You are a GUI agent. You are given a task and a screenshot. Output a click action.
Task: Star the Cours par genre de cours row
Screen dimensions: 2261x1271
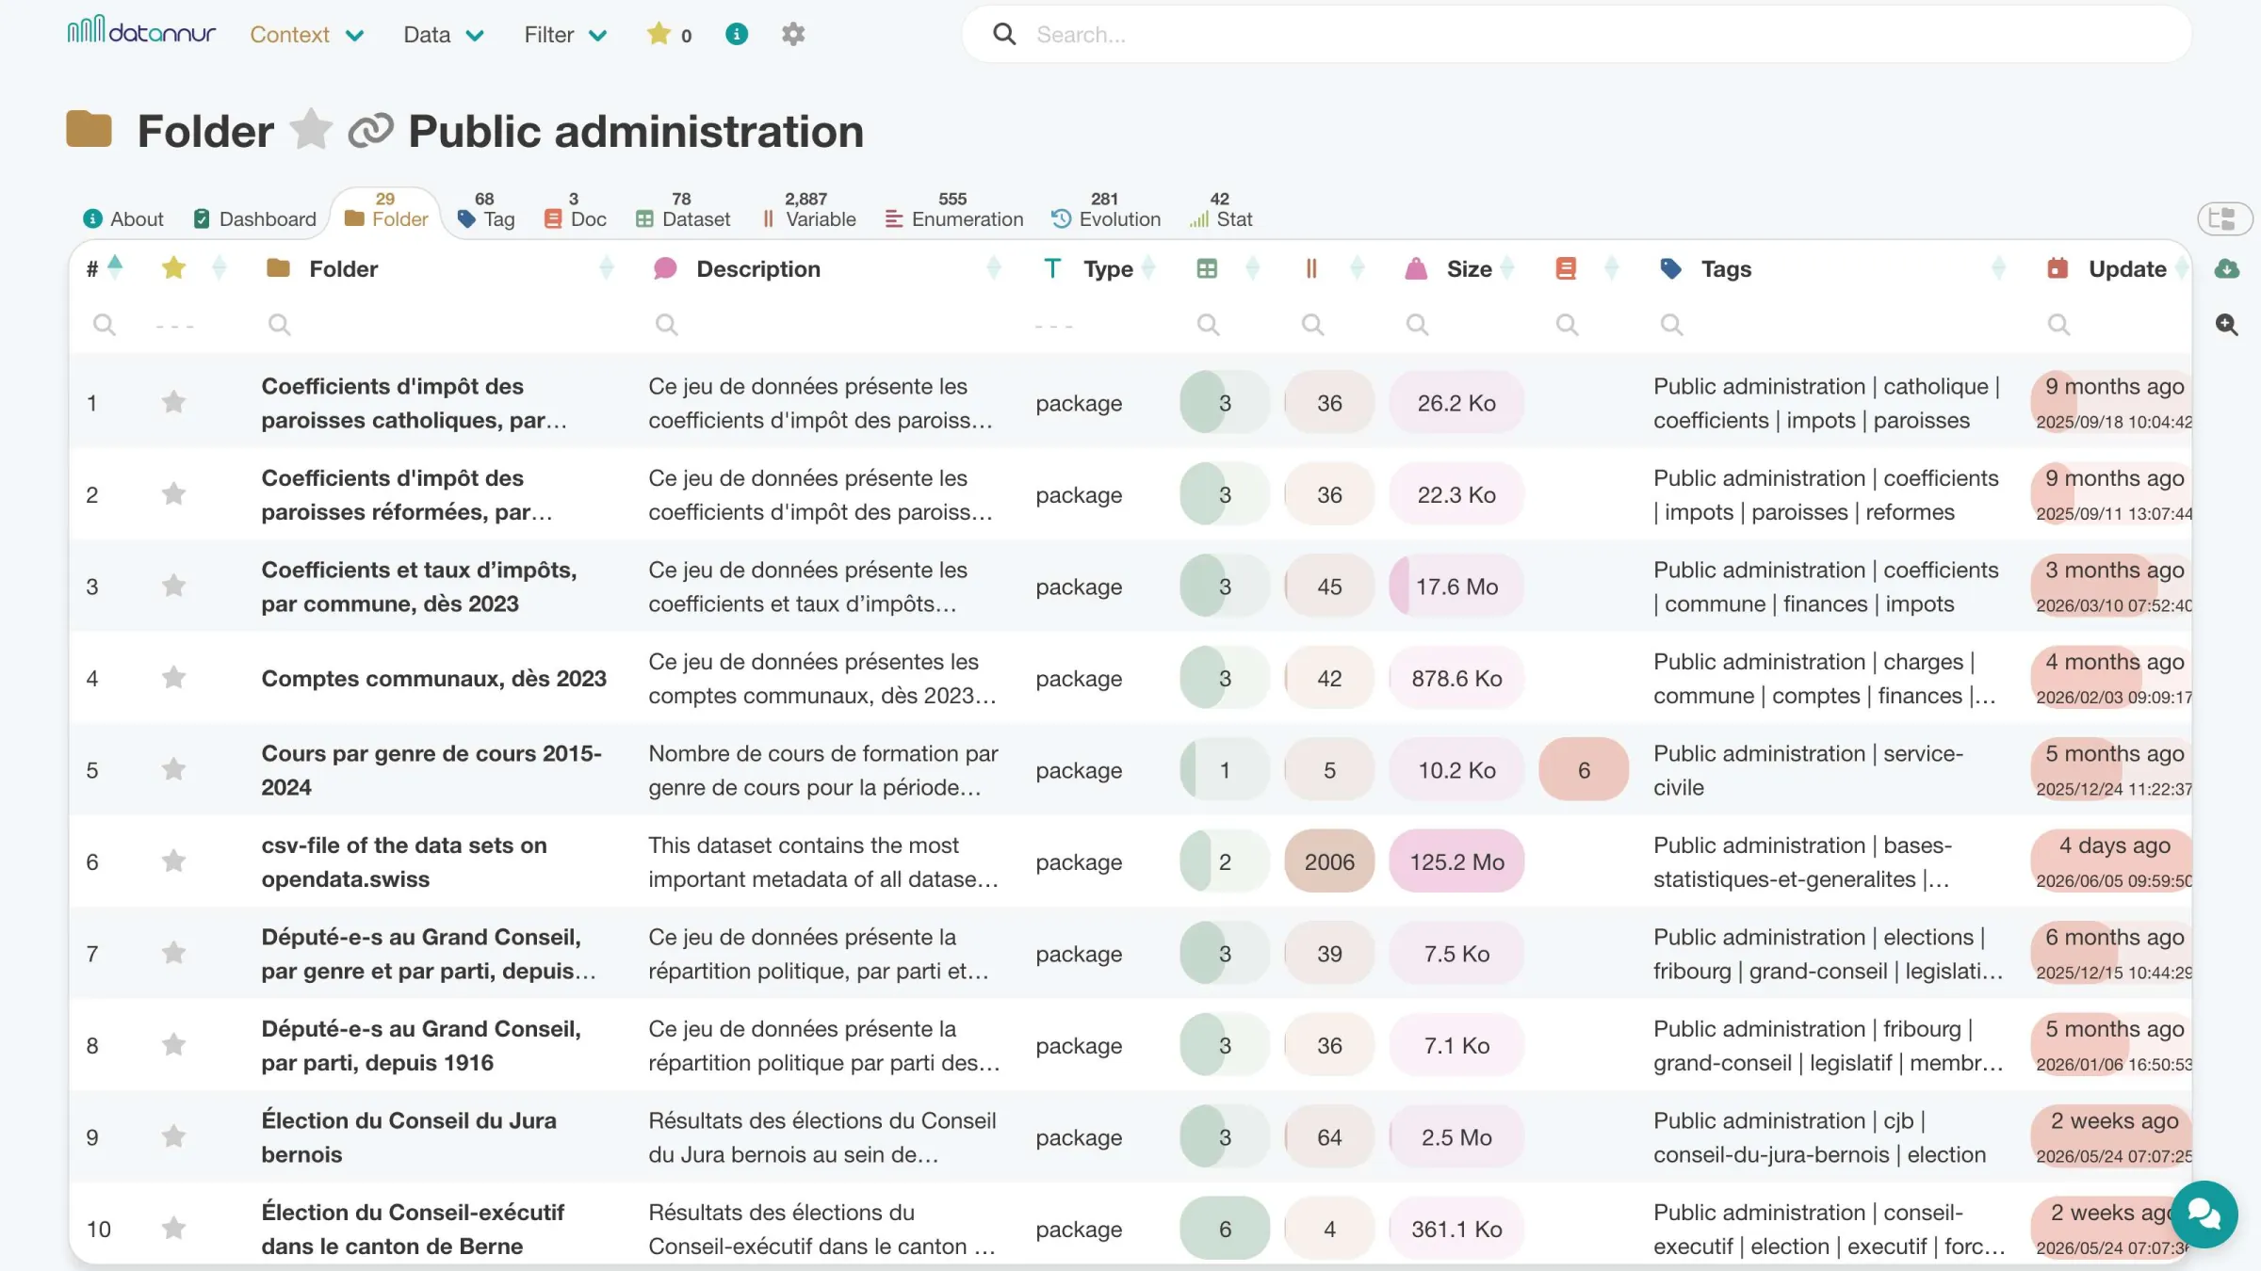tap(173, 770)
